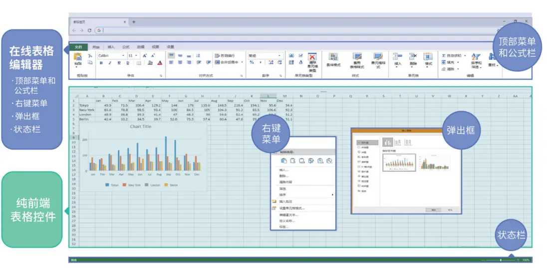Select Middle align icon
548x271 pixels.
pos(180,55)
